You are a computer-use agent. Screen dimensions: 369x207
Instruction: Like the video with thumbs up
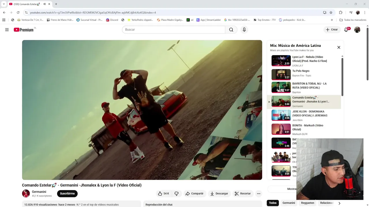pyautogui.click(x=163, y=193)
